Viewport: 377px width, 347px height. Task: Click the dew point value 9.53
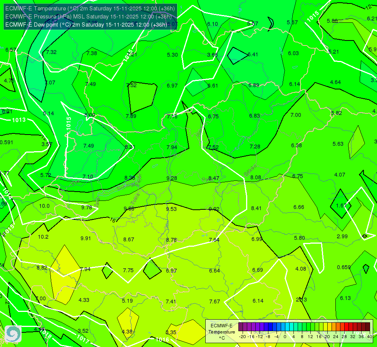click(171, 209)
